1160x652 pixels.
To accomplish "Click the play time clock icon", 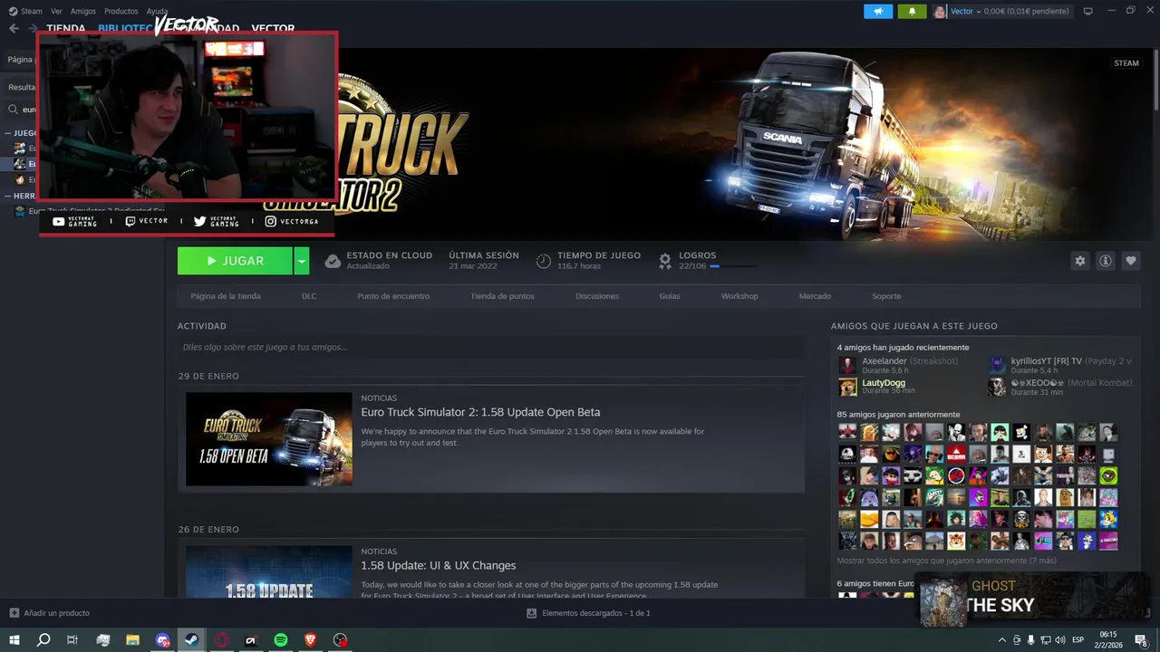I will coord(543,261).
